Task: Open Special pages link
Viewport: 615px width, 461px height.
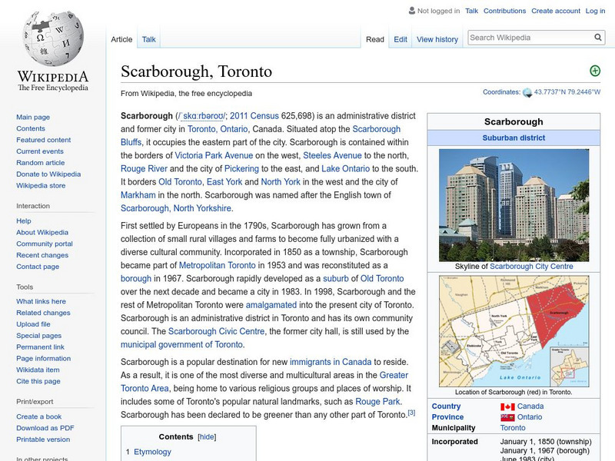Action: (x=39, y=336)
